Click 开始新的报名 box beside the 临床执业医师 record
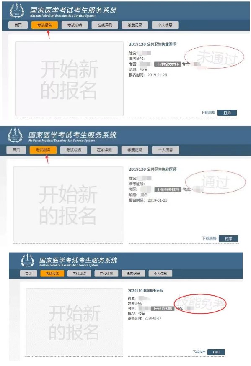This screenshot has height=366, width=251. coord(75,322)
